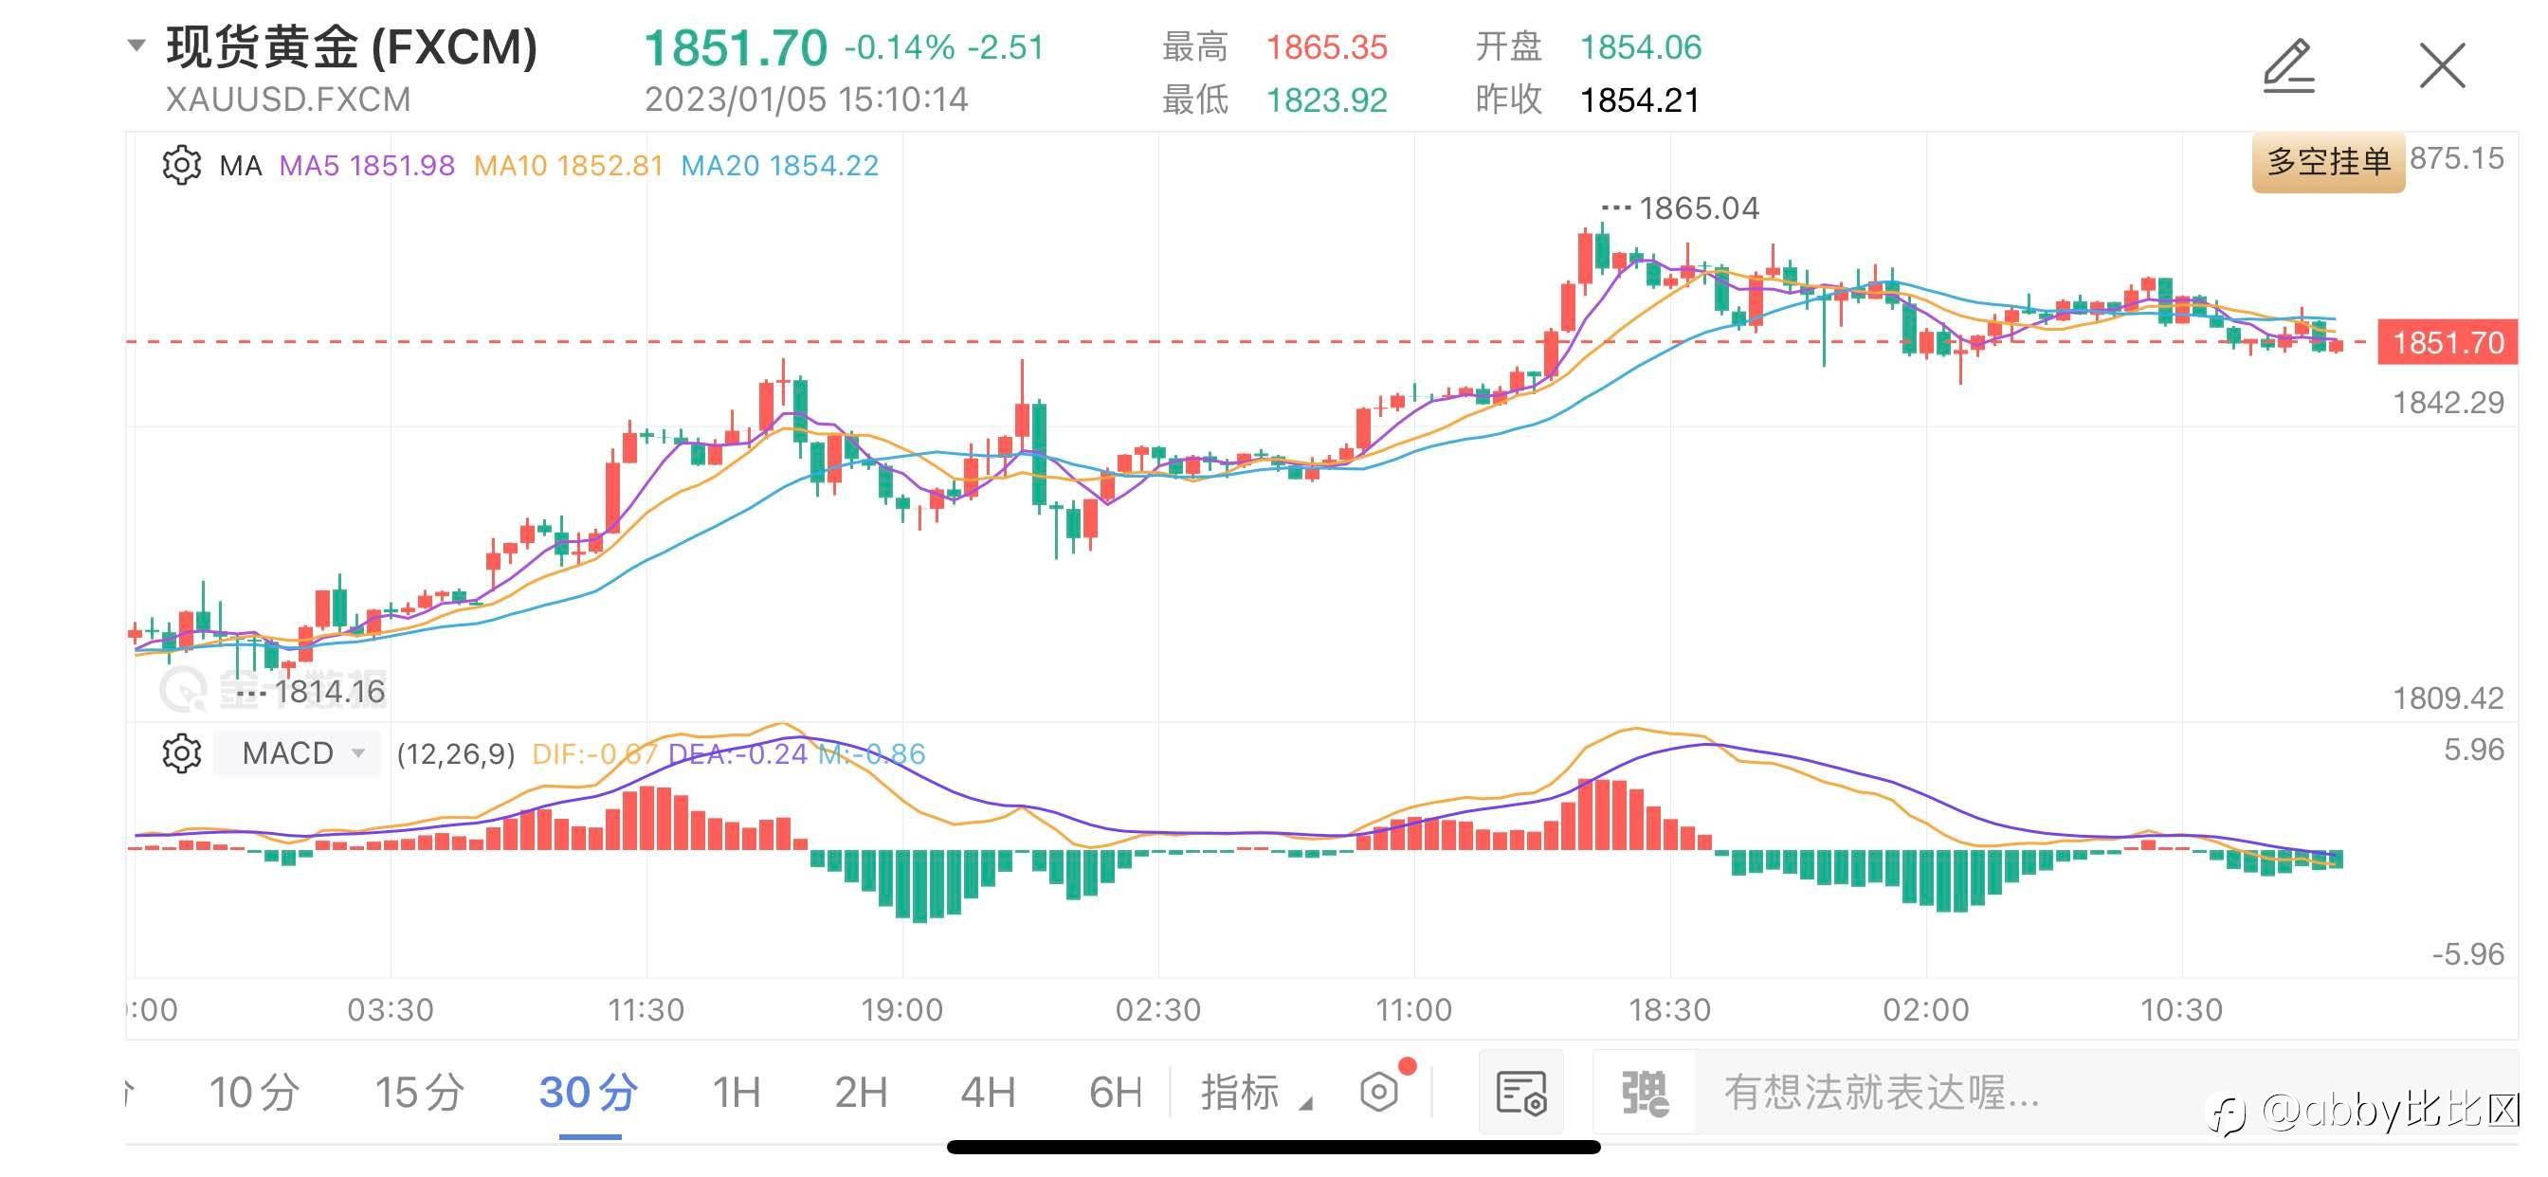Viewport: 2548px width, 1177px height.
Task: Click the 多空挂单 button
Action: click(x=2327, y=161)
